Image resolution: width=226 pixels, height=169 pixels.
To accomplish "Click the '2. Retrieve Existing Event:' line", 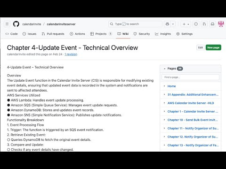I will tap(26, 135).
